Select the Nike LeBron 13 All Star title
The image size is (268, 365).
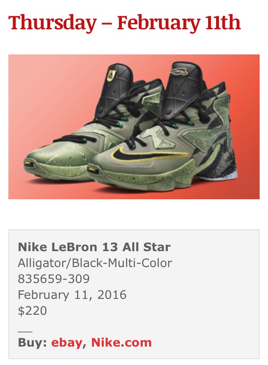94,247
